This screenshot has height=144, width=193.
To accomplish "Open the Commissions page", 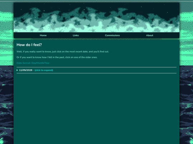I will coord(112,36).
